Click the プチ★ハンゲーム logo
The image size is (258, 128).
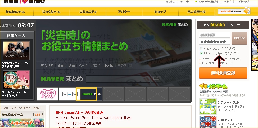pyautogui.click(x=213, y=87)
